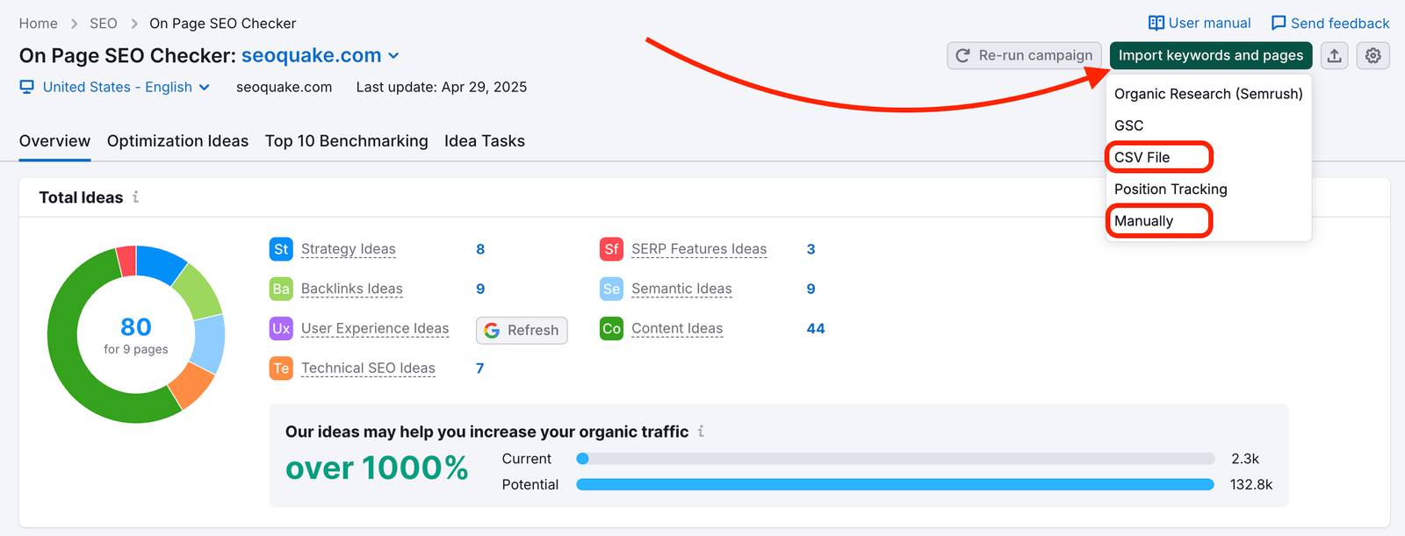Click the Send feedback chat icon
Viewport: 1405px width, 536px height.
(1279, 23)
